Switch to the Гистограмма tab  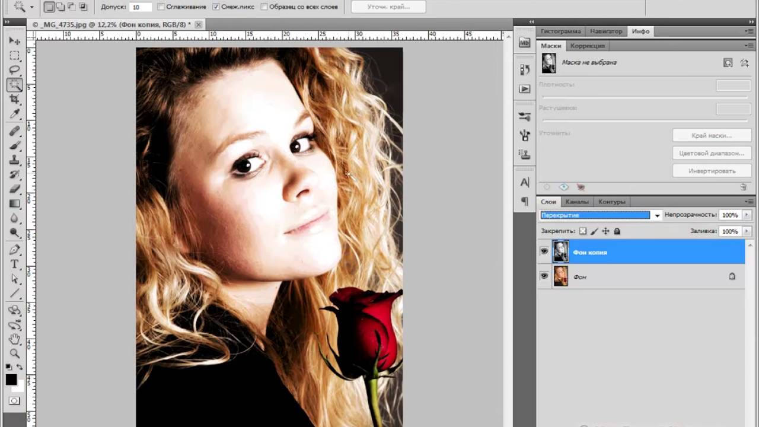pyautogui.click(x=560, y=31)
